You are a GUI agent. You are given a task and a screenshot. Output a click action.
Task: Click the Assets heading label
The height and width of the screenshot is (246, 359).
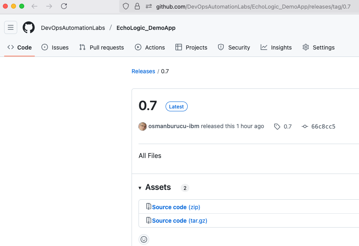coord(158,187)
